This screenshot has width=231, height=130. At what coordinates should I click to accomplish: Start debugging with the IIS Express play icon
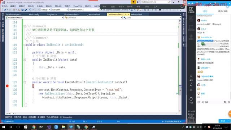point(101,10)
